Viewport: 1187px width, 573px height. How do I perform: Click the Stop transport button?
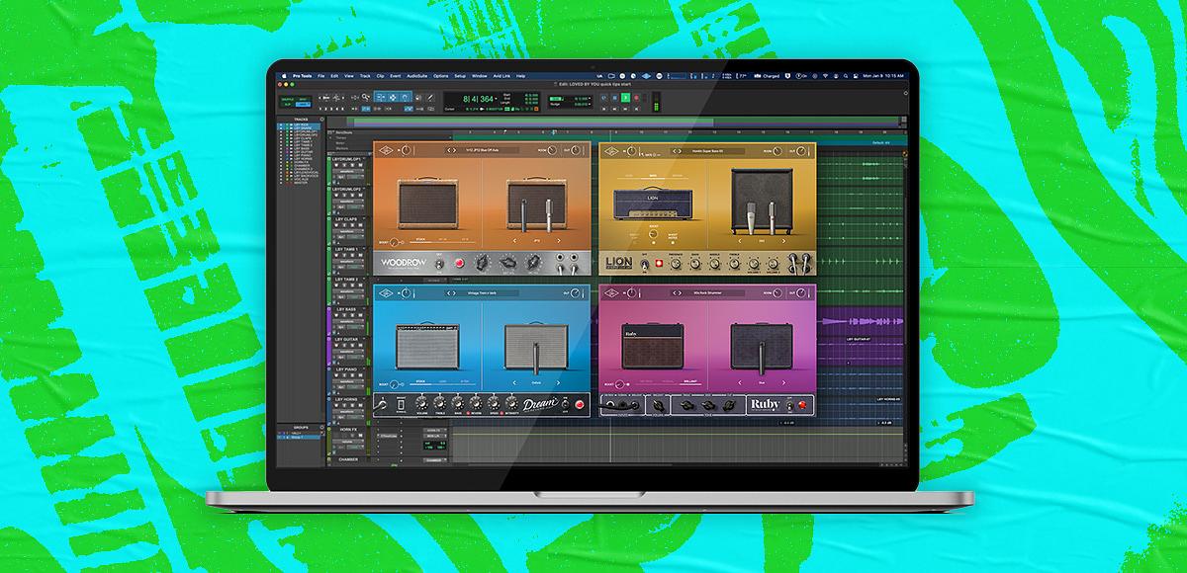click(x=614, y=98)
